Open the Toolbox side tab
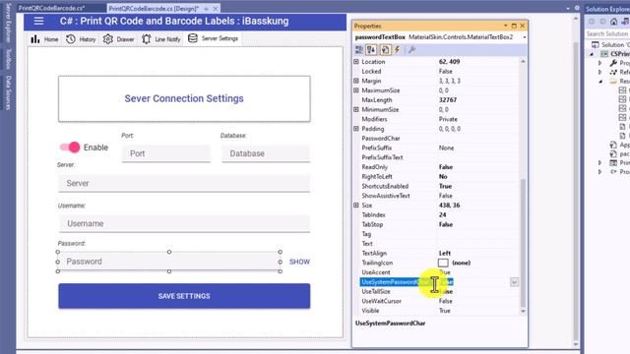630x354 pixels. point(8,58)
